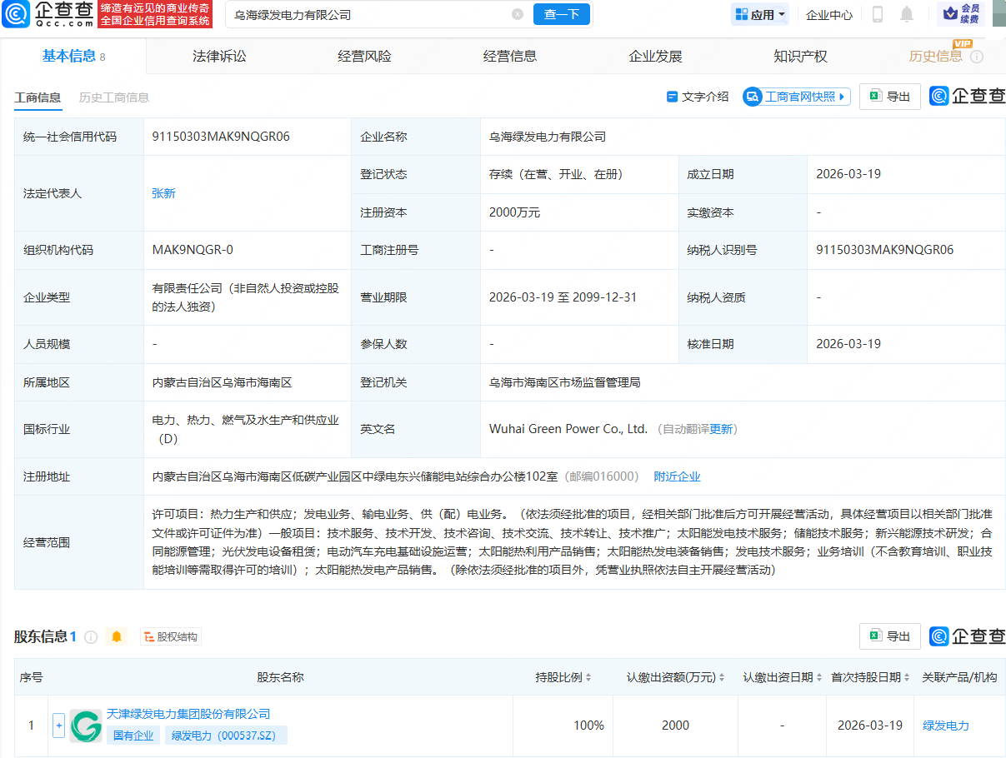Image resolution: width=1006 pixels, height=758 pixels.
Task: Switch to the 历史工商信息 tab
Action: [115, 97]
